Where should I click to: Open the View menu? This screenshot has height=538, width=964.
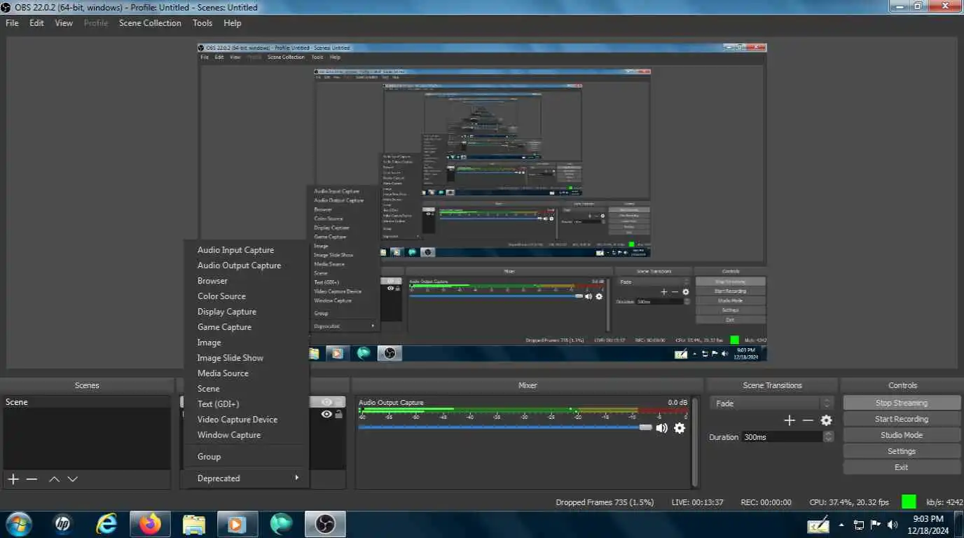coord(64,23)
